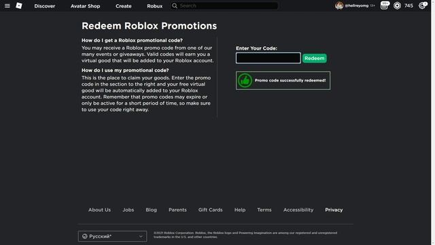The height and width of the screenshot is (245, 435).
Task: Open the hamburger navigation menu
Action: pos(7,5)
